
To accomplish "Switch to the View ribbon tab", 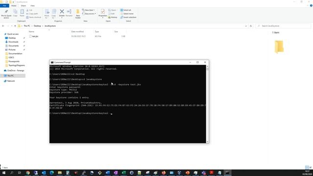I will tap(33, 6).
